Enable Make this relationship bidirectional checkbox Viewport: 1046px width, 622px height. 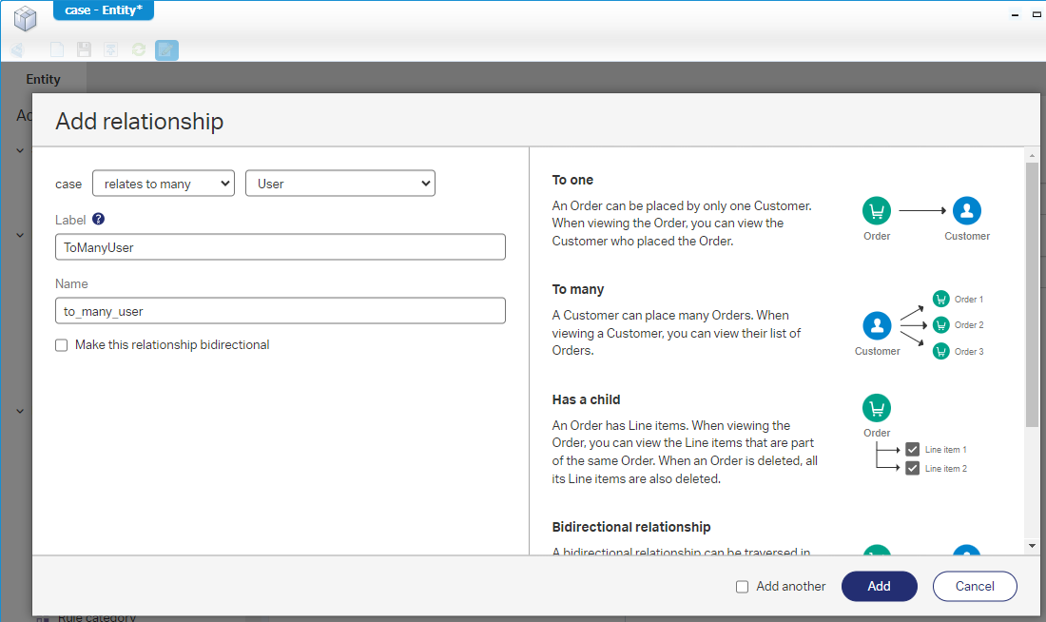62,345
